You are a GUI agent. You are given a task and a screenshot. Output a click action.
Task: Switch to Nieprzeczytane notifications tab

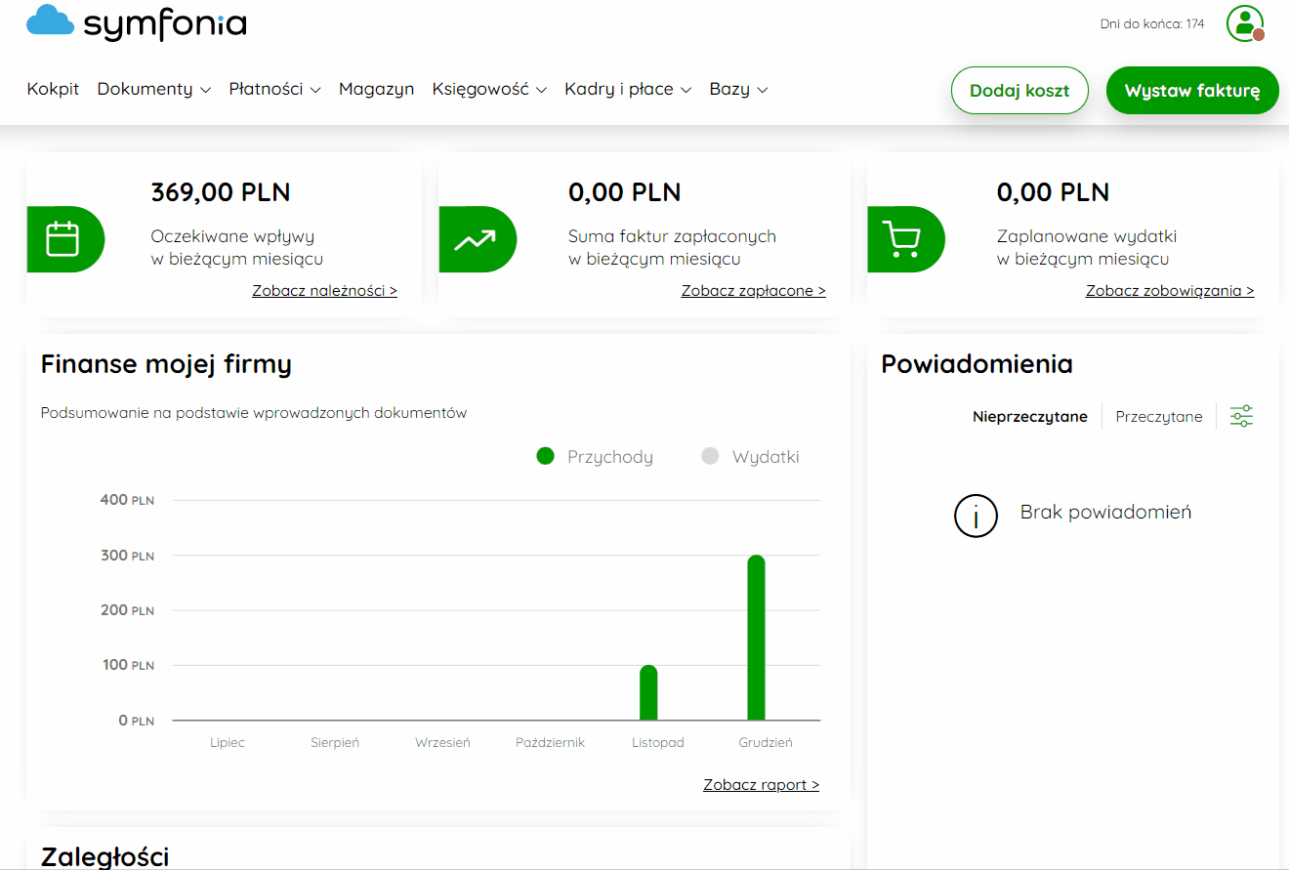pyautogui.click(x=1029, y=417)
